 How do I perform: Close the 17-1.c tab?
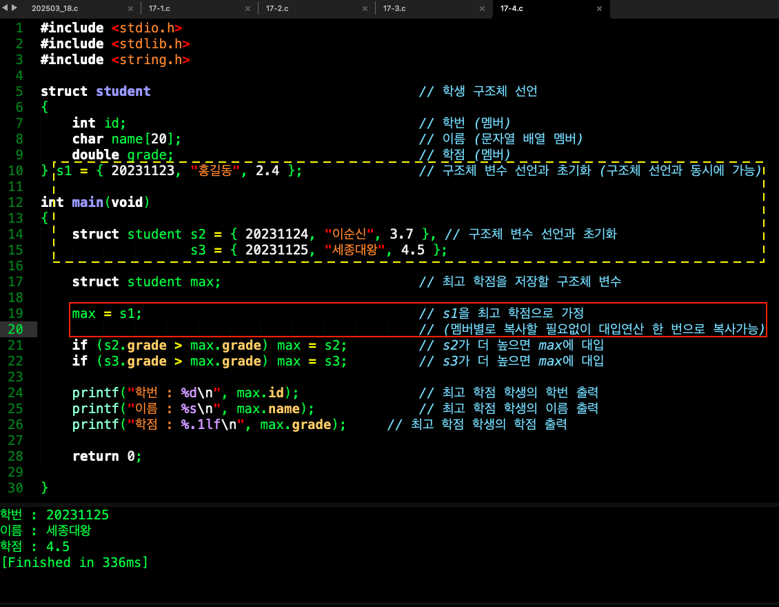[x=248, y=8]
